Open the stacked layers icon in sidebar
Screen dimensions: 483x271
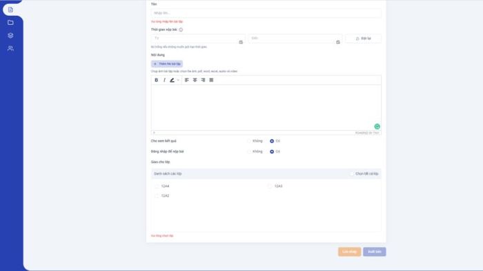(x=10, y=35)
